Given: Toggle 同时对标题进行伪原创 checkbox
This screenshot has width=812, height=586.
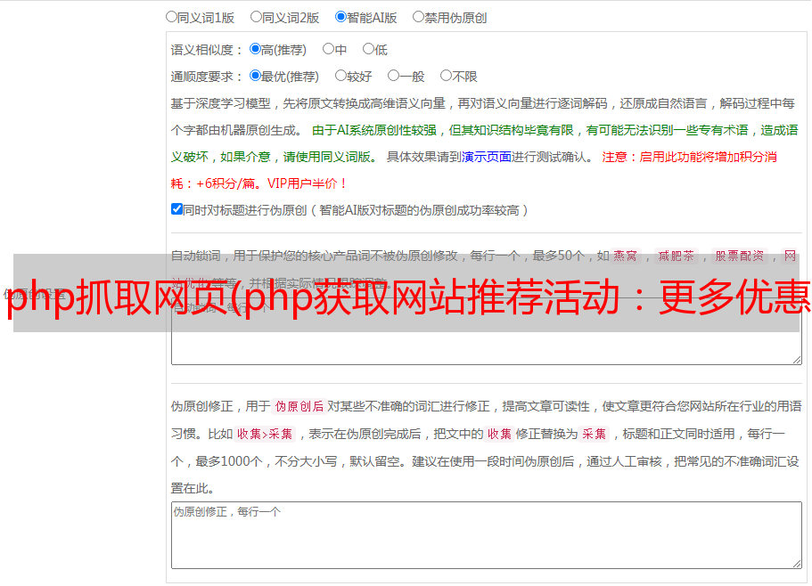Looking at the screenshot, I should [176, 209].
